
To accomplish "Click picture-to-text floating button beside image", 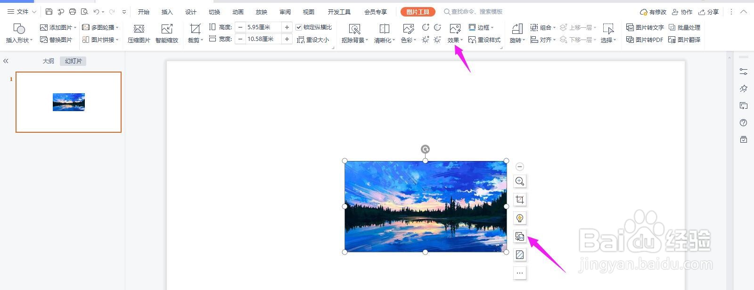I will pyautogui.click(x=520, y=236).
